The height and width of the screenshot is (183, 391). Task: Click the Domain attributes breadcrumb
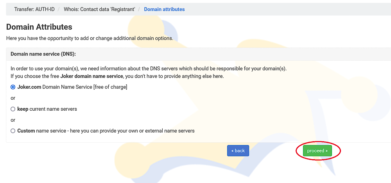164,9
